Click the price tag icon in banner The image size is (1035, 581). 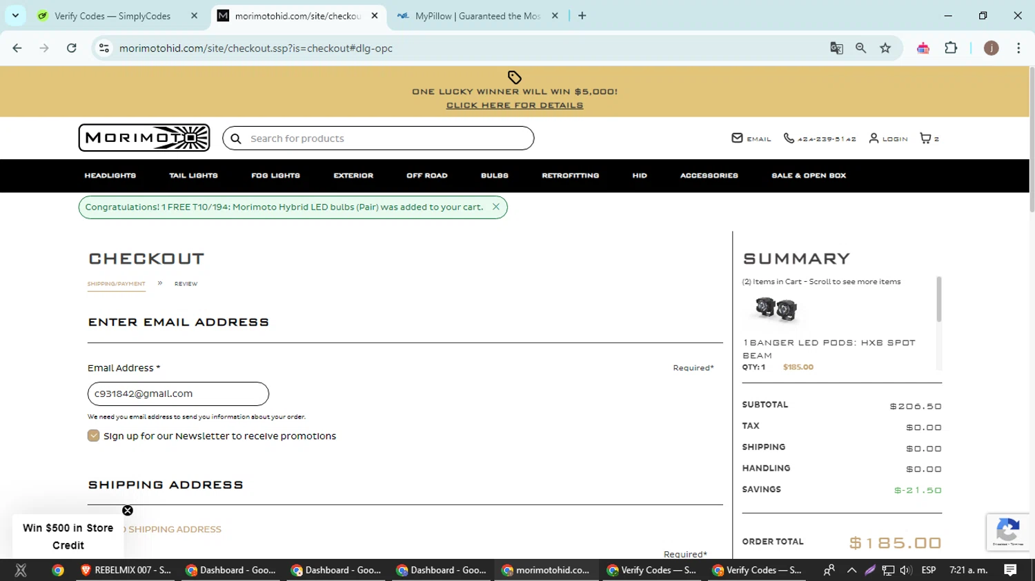[515, 77]
